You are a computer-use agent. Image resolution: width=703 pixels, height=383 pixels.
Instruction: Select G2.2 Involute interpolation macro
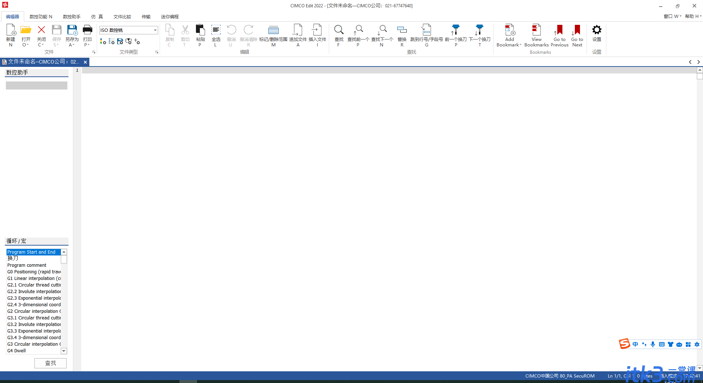pyautogui.click(x=33, y=292)
